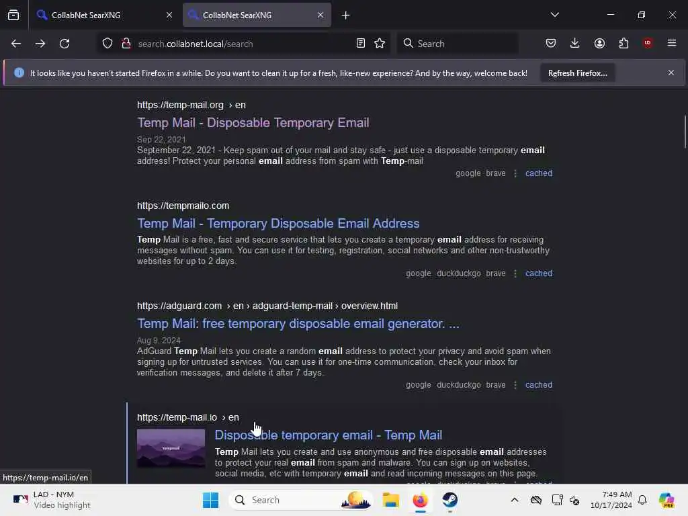Click the https://temp-mail.org URL text
This screenshot has height=516, width=688.
point(180,105)
